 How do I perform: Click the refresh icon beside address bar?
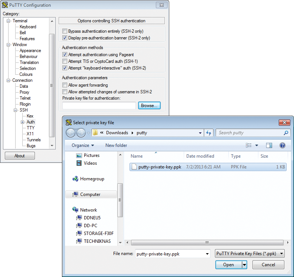[x=209, y=133]
